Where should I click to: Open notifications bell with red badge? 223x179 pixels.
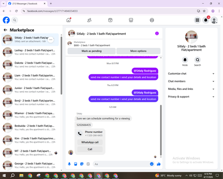(x=206, y=20)
